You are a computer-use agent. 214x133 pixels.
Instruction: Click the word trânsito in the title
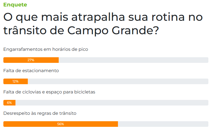[x=25, y=30]
